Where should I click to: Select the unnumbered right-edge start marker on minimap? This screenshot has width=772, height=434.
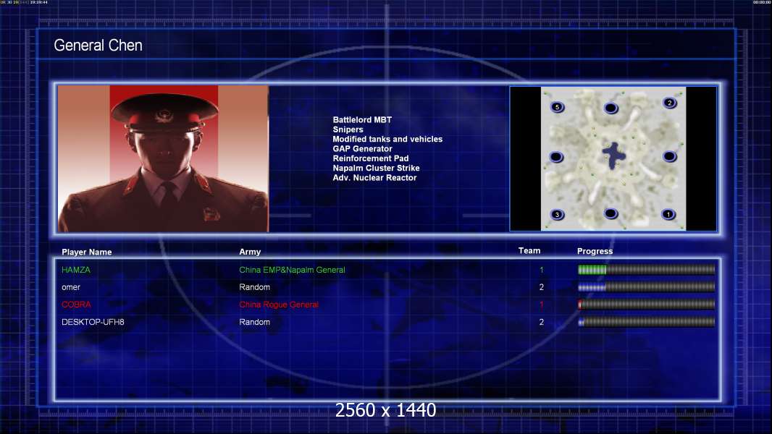point(669,156)
